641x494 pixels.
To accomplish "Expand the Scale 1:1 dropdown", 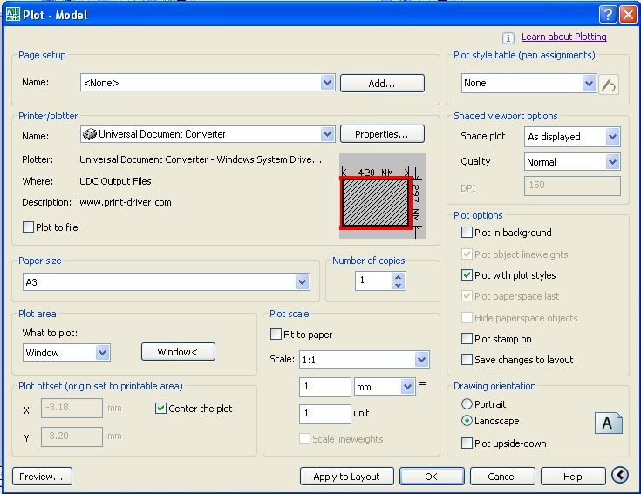I will (x=421, y=360).
